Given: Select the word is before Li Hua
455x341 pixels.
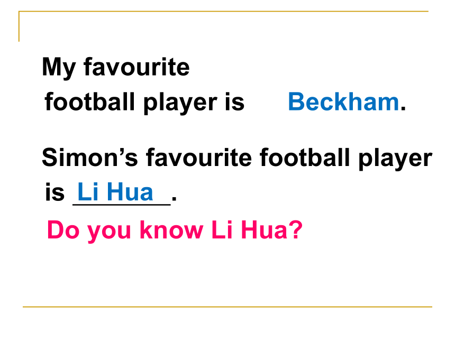Looking at the screenshot, I should pyautogui.click(x=55, y=192).
